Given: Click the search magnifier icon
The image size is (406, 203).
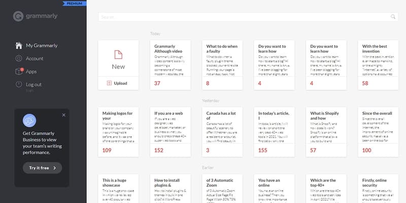Looking at the screenshot, I should pos(393,17).
